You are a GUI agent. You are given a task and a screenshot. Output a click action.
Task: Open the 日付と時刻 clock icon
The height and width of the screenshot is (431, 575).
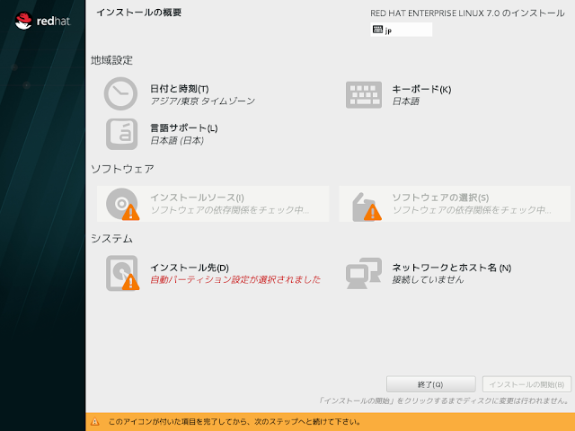coord(120,93)
